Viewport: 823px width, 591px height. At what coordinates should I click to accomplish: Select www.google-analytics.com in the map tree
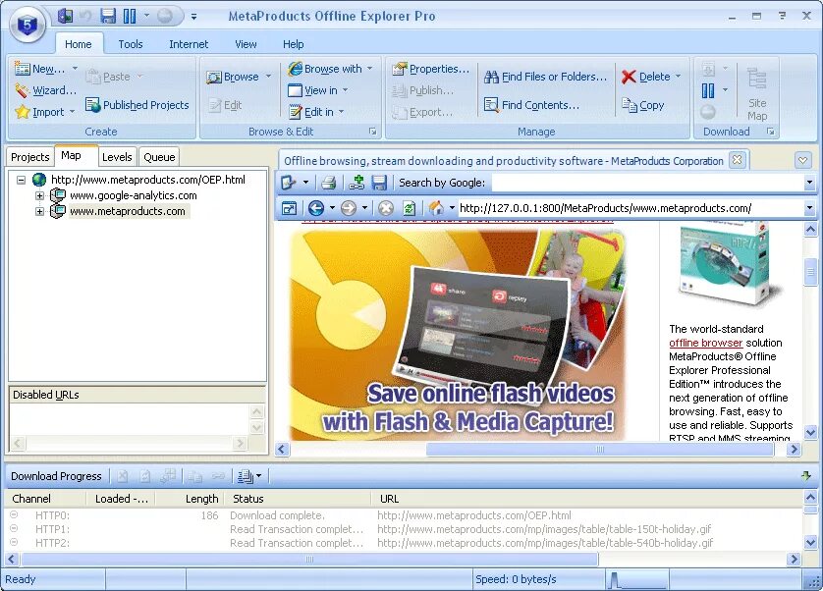[x=133, y=195]
